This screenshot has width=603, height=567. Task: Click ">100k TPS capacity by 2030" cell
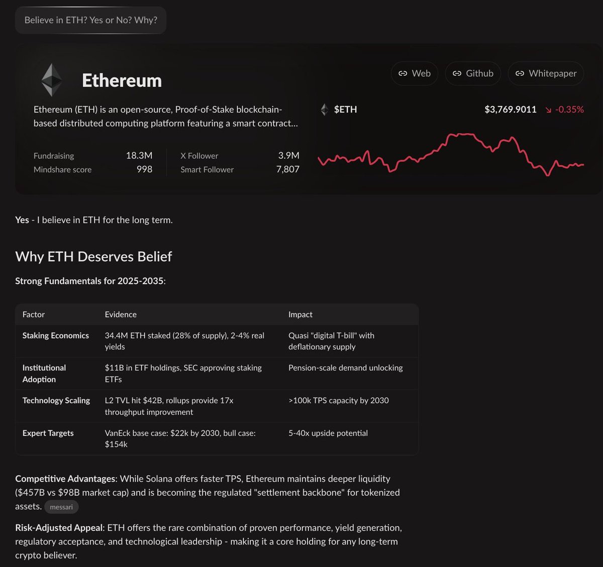pos(339,400)
